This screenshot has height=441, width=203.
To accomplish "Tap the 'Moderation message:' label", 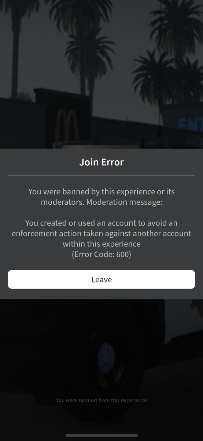I will click(x=124, y=202).
